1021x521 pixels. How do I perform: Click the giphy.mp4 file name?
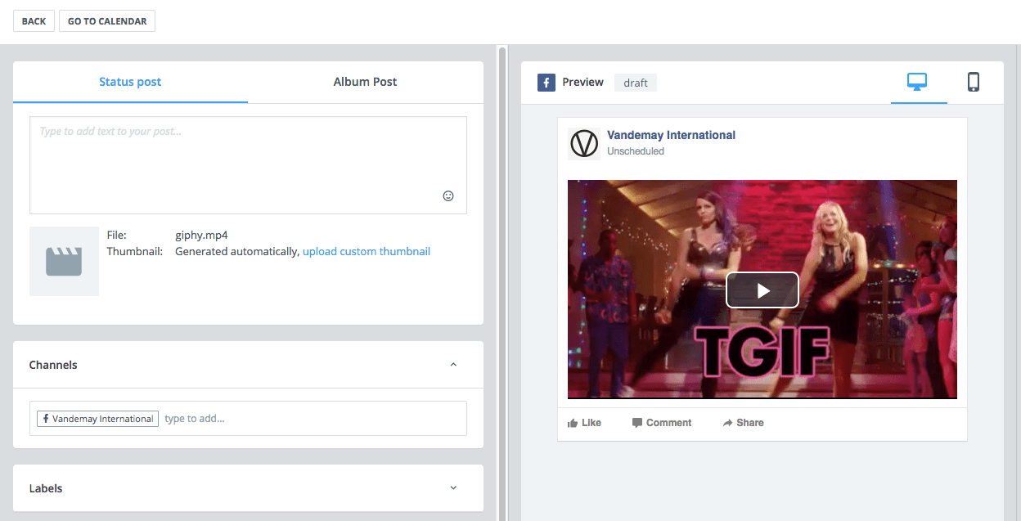tap(201, 236)
